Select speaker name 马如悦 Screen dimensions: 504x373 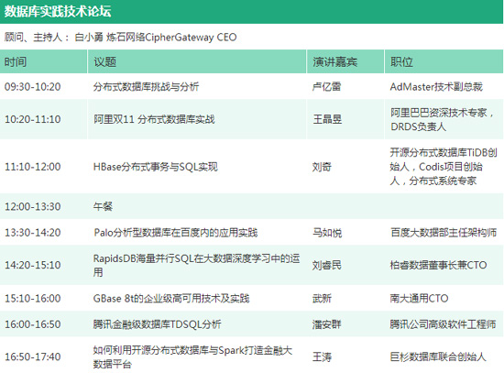(x=327, y=233)
